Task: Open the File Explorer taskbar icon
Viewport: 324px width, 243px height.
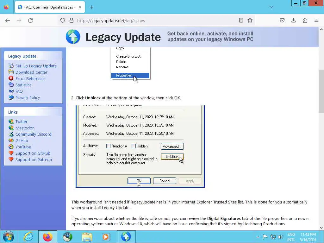Action: point(87,237)
